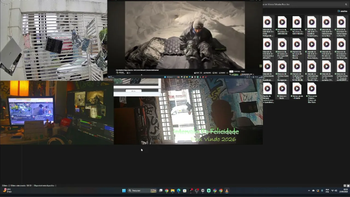
Task: Click the taskbar Pesquisar search box
Action: pos(142,191)
